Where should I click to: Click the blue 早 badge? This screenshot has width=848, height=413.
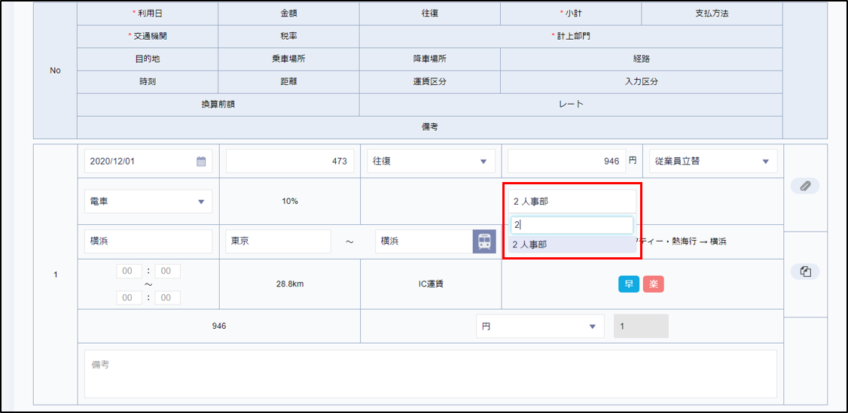pyautogui.click(x=628, y=284)
